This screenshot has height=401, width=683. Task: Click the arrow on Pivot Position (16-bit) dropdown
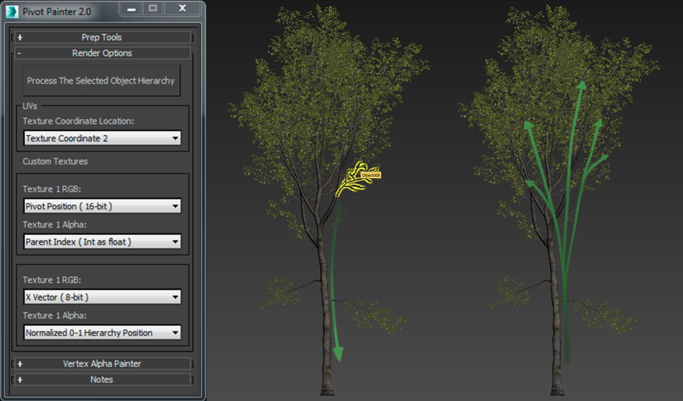click(175, 206)
